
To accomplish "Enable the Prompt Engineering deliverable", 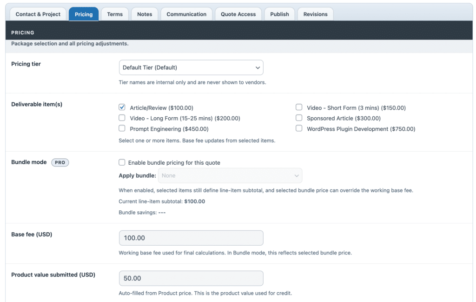I will (122, 128).
